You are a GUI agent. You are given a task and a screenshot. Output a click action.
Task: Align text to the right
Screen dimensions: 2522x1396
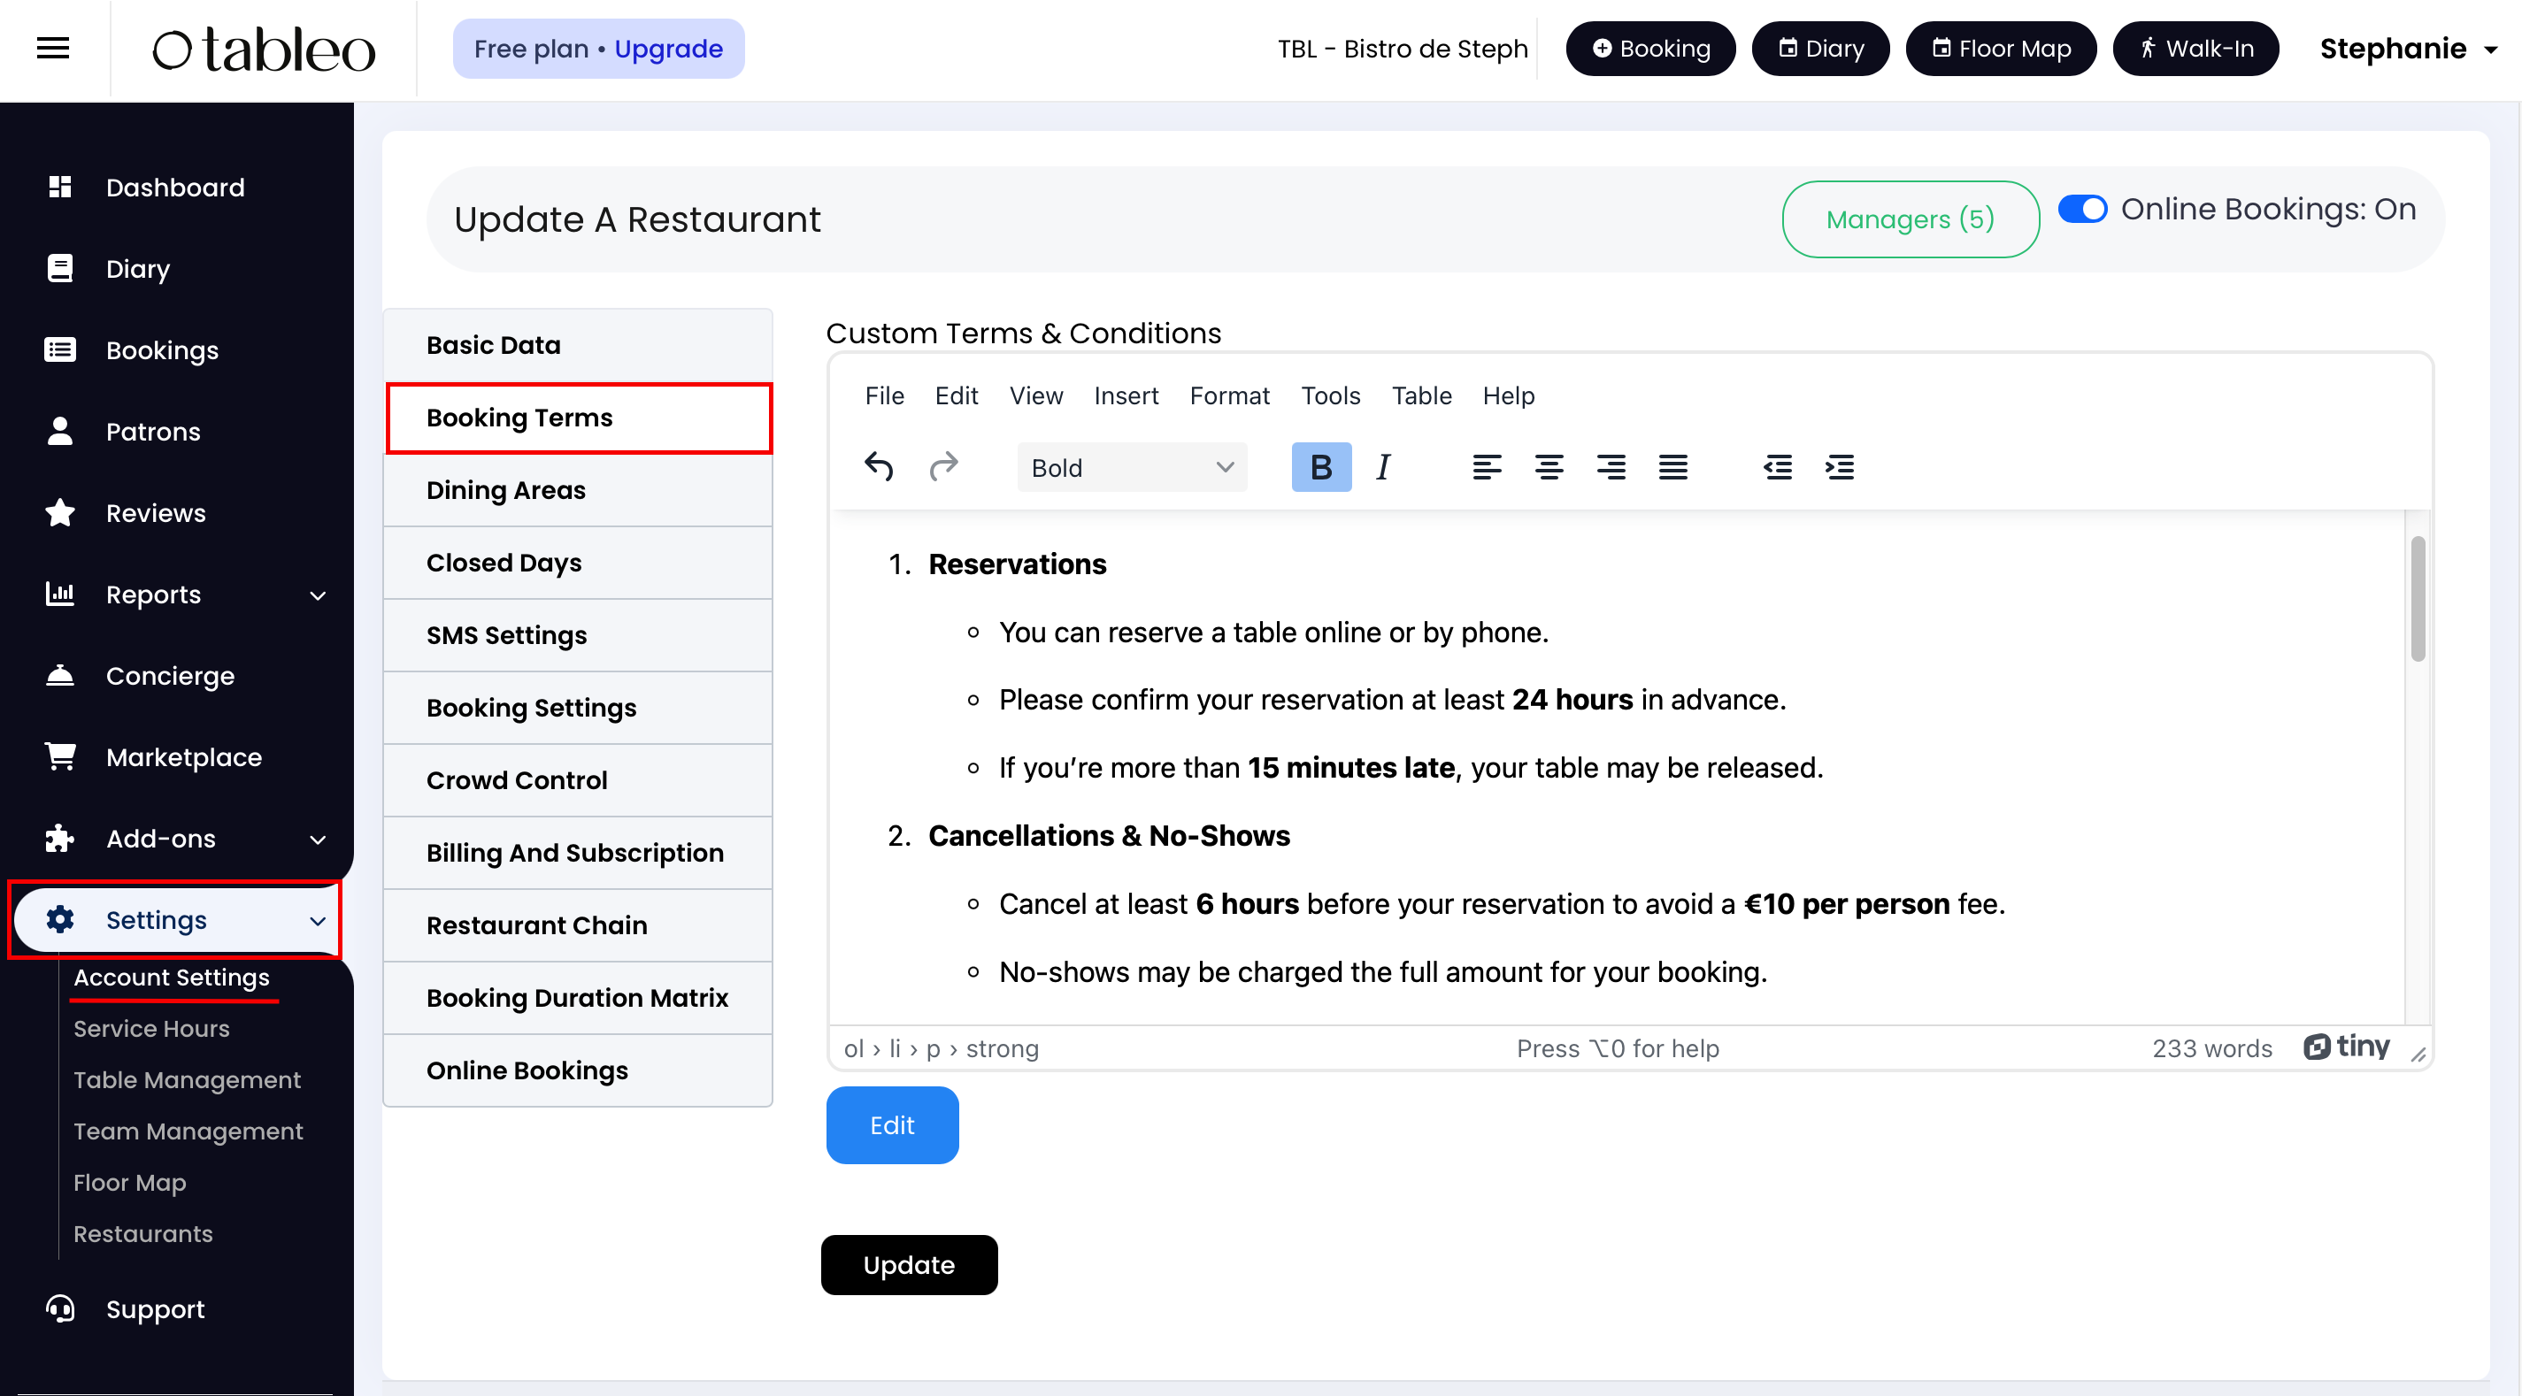(x=1611, y=467)
